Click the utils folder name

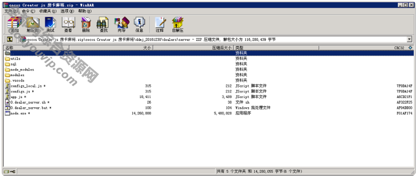coord(16,59)
